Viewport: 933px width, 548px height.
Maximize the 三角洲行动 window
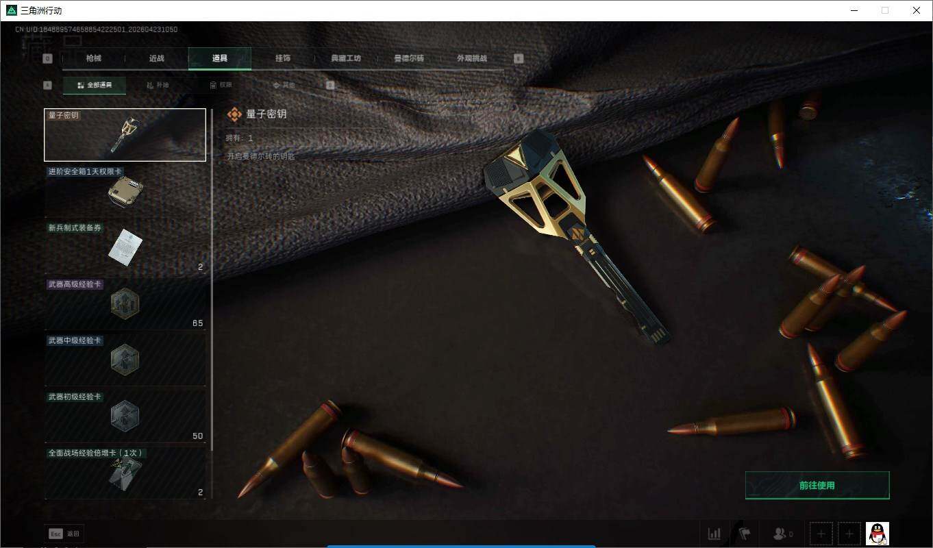pyautogui.click(x=885, y=10)
